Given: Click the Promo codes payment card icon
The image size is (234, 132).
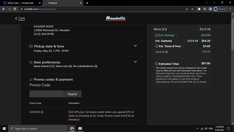Looking at the screenshot, I should (x=31, y=80).
